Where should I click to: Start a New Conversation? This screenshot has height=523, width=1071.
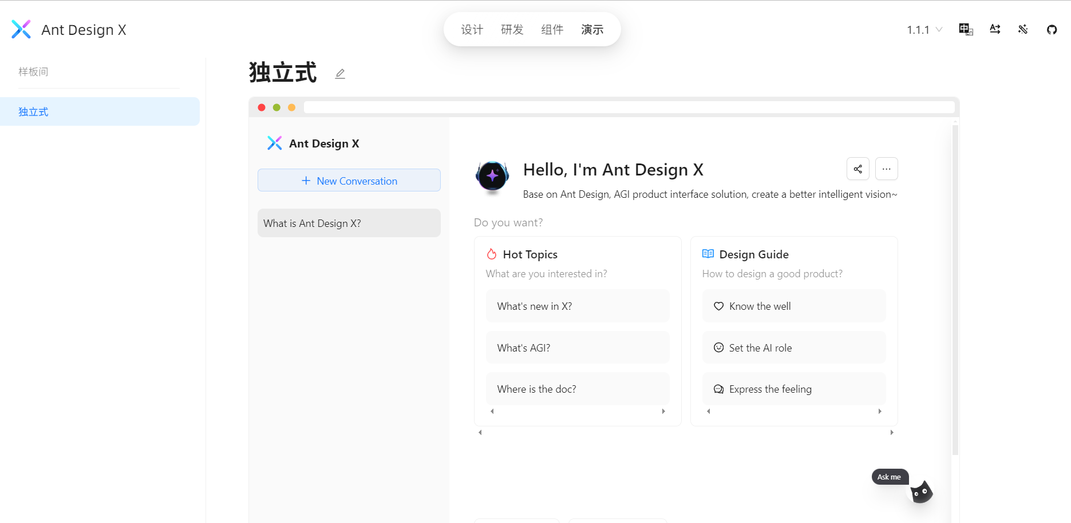(x=349, y=180)
